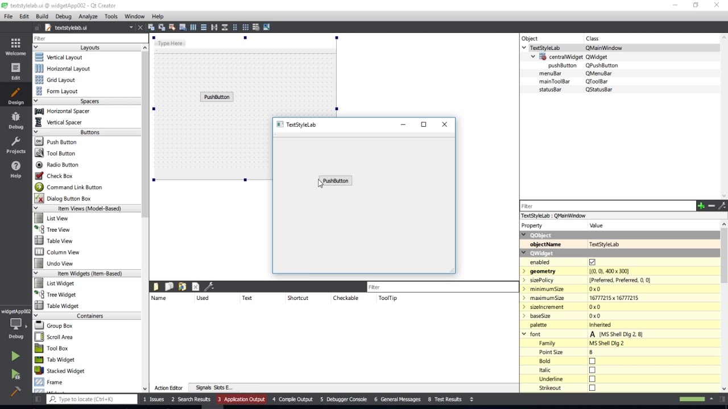Switch to Welcome mode in sidebar
The width and height of the screenshot is (728, 409).
[x=15, y=47]
